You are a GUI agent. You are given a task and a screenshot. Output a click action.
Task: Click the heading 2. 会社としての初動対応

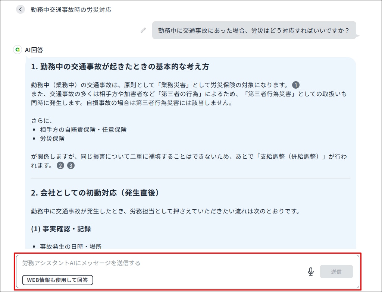tap(95, 193)
